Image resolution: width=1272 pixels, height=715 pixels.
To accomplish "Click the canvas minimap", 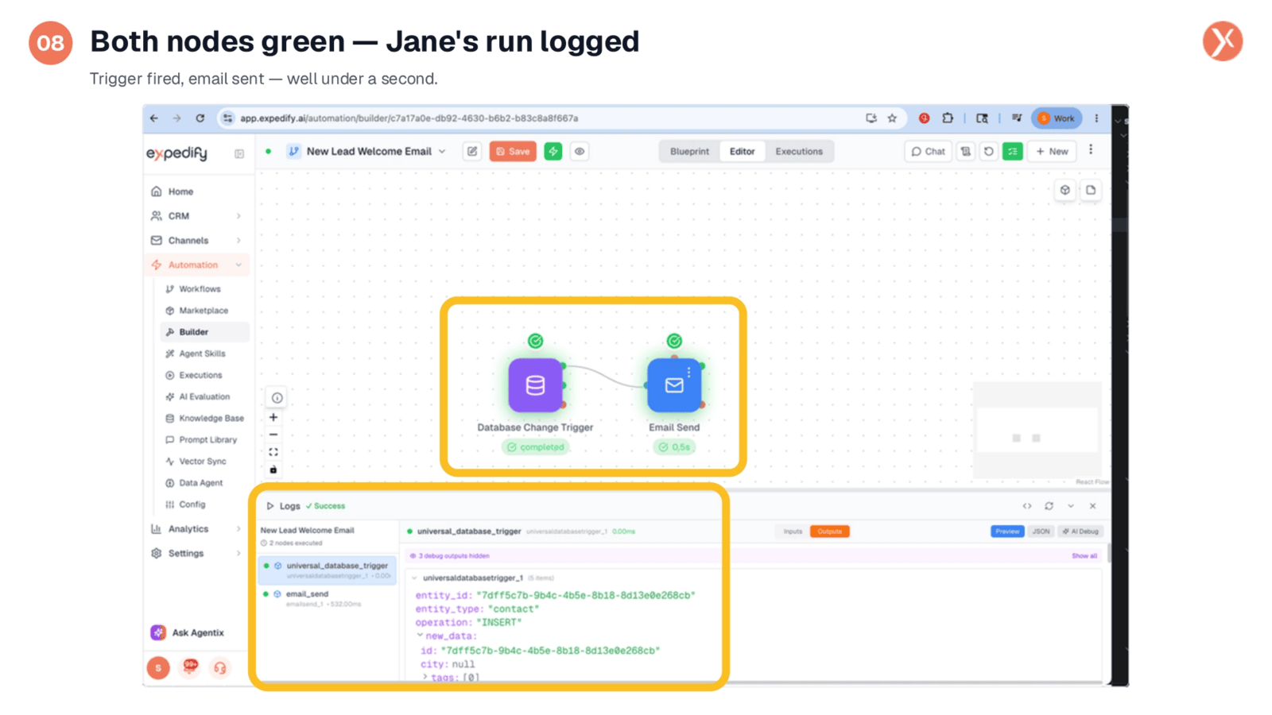I will click(x=1037, y=430).
